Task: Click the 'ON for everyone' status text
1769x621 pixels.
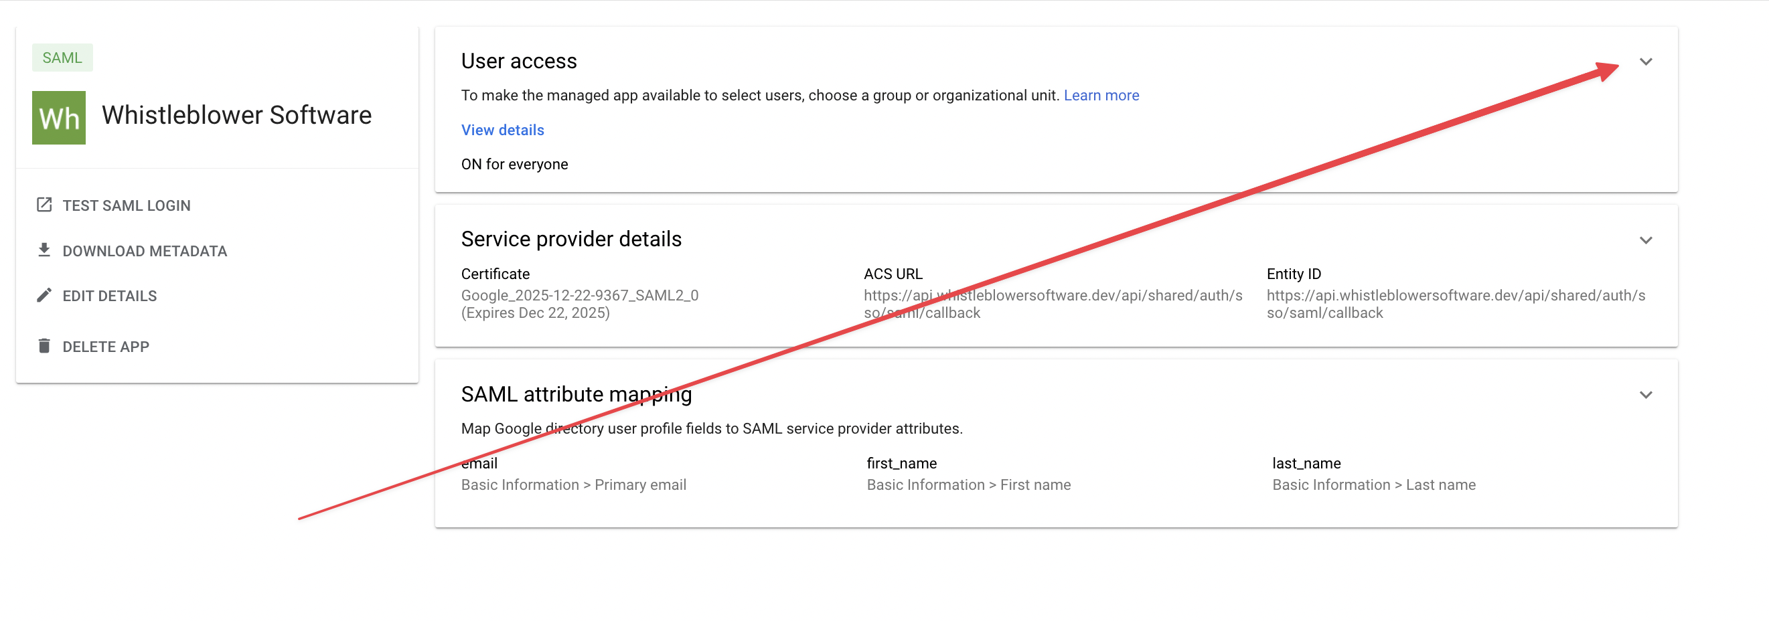Action: click(514, 164)
